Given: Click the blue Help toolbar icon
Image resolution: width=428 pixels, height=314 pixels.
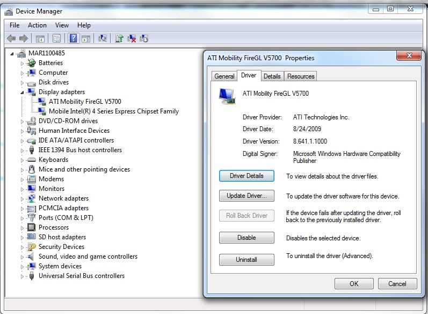Looking at the screenshot, I should pyautogui.click(x=73, y=38).
